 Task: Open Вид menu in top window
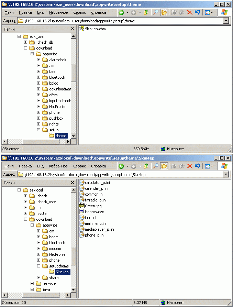pyautogui.click(x=40, y=12)
